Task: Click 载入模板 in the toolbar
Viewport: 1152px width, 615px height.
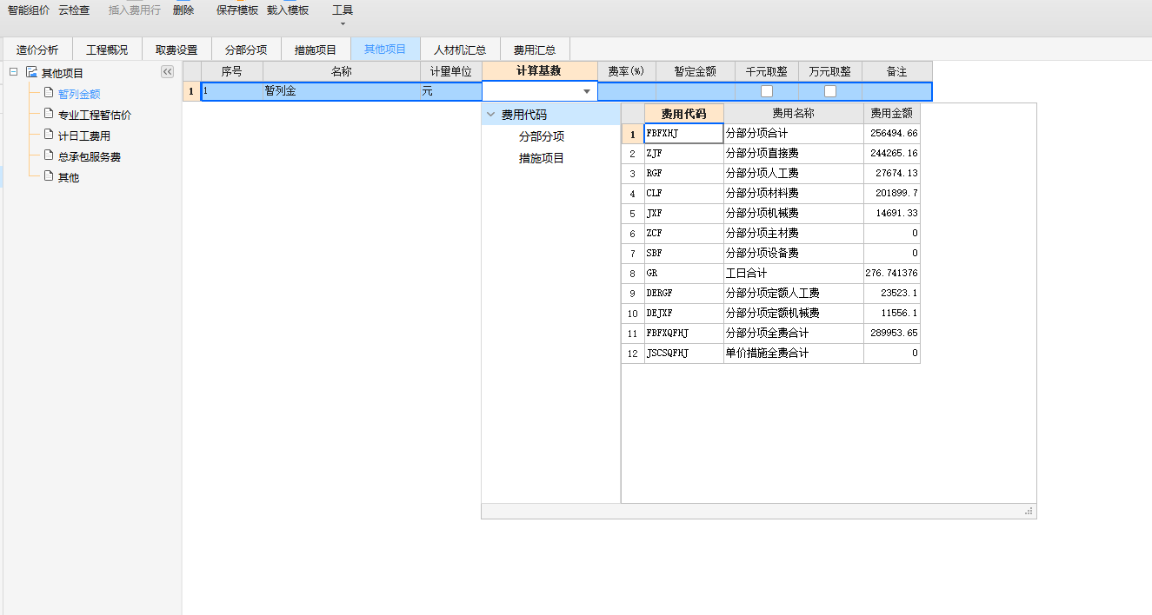Action: click(x=288, y=10)
